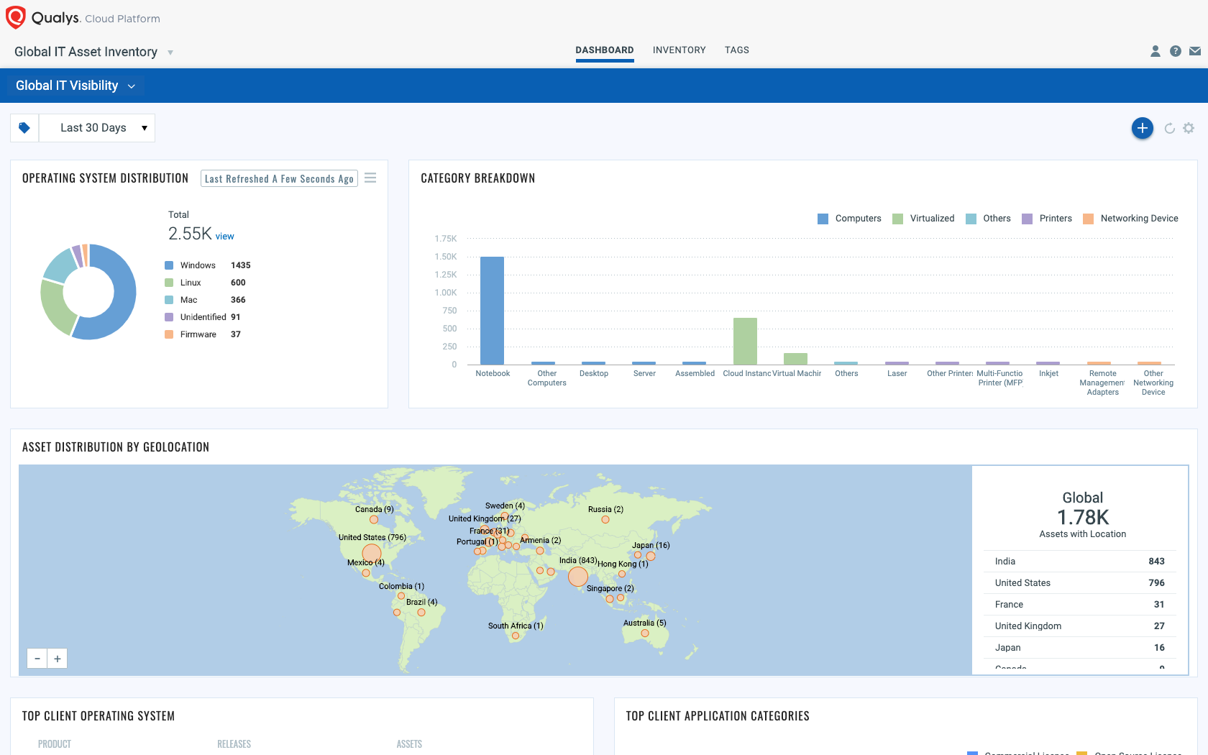The width and height of the screenshot is (1208, 755).
Task: Click the view link next to asset total
Action: pos(224,236)
